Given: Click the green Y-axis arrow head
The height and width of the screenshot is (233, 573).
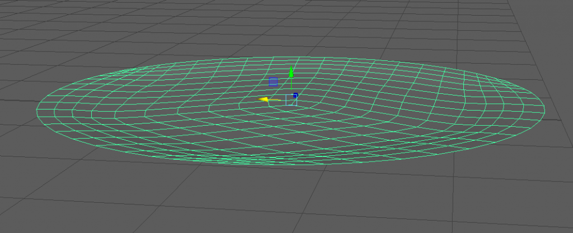Looking at the screenshot, I should 291,72.
